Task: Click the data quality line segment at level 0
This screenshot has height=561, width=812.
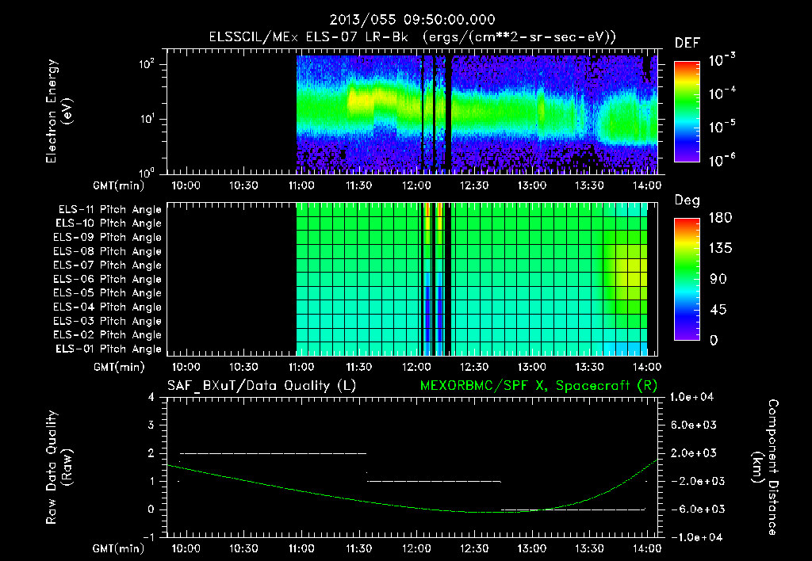Action: point(573,509)
